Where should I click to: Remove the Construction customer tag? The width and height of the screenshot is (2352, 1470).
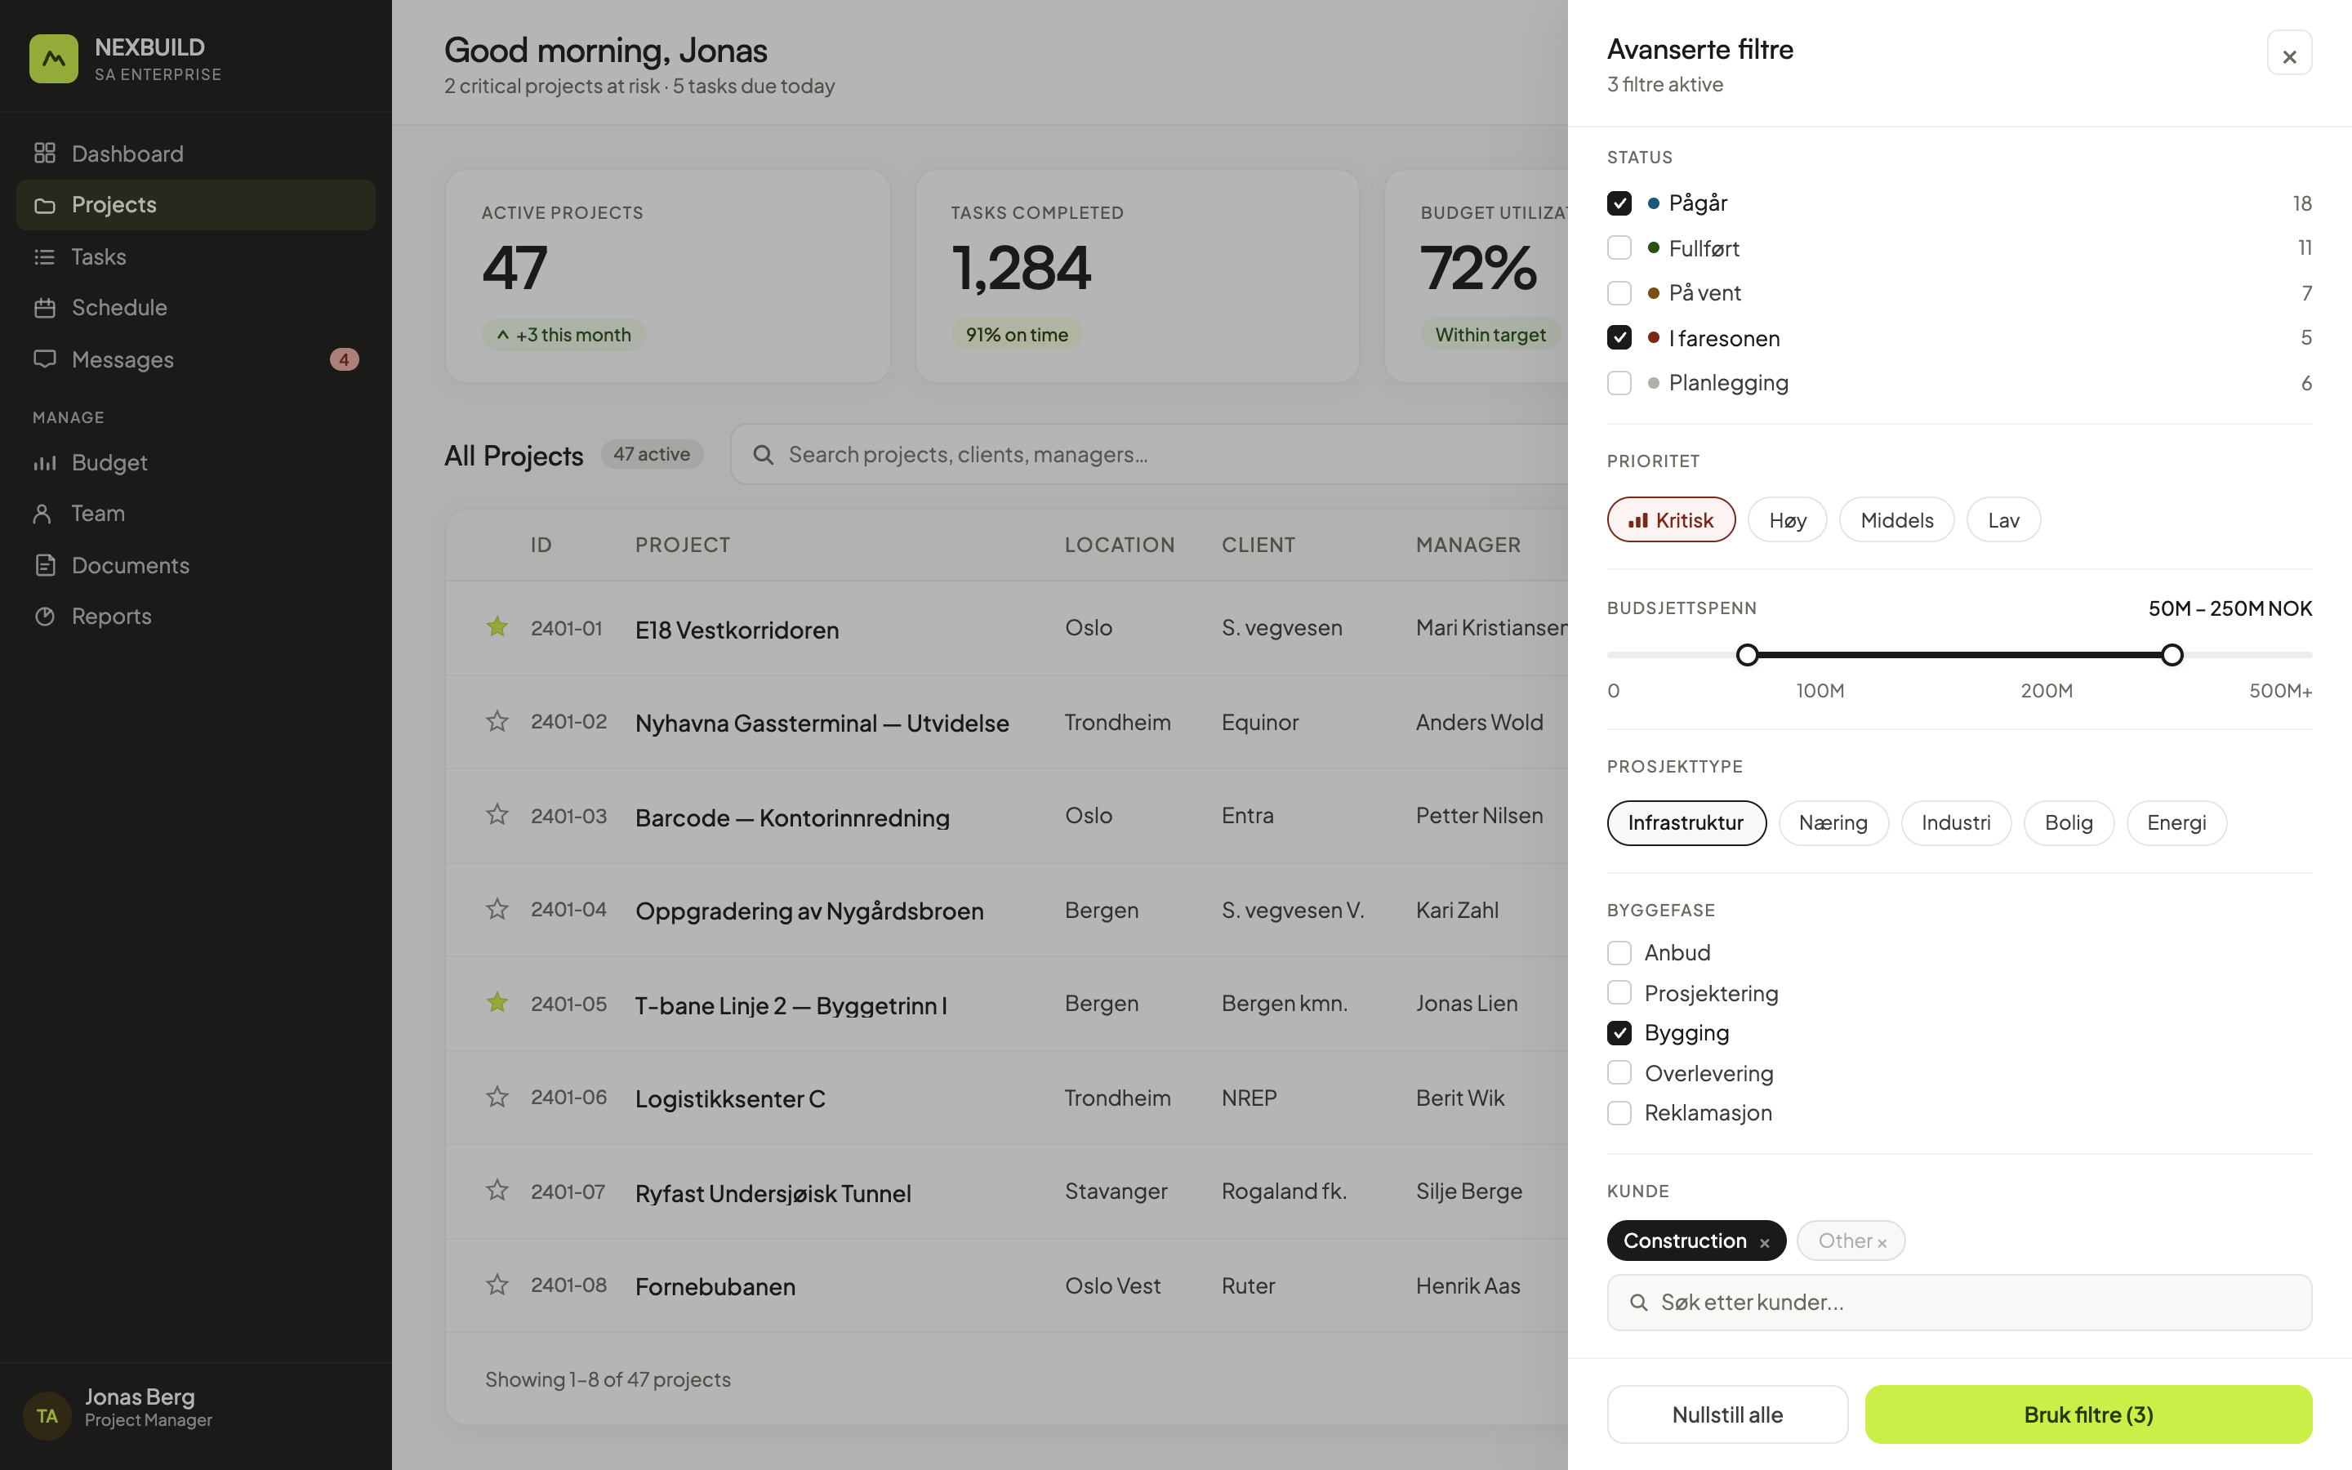click(1764, 1242)
